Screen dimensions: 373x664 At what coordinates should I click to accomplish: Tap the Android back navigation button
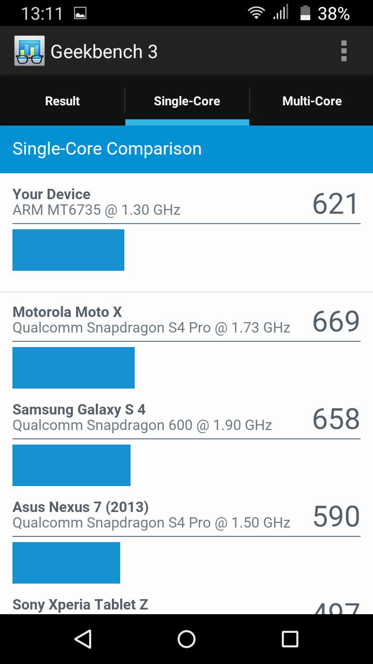pos(83,639)
